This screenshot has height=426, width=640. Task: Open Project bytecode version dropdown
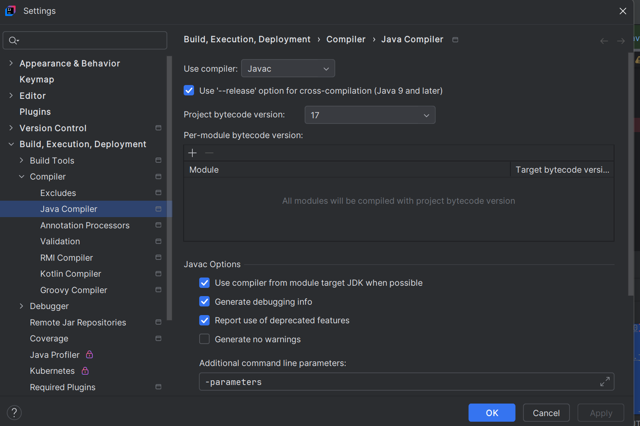pos(369,115)
